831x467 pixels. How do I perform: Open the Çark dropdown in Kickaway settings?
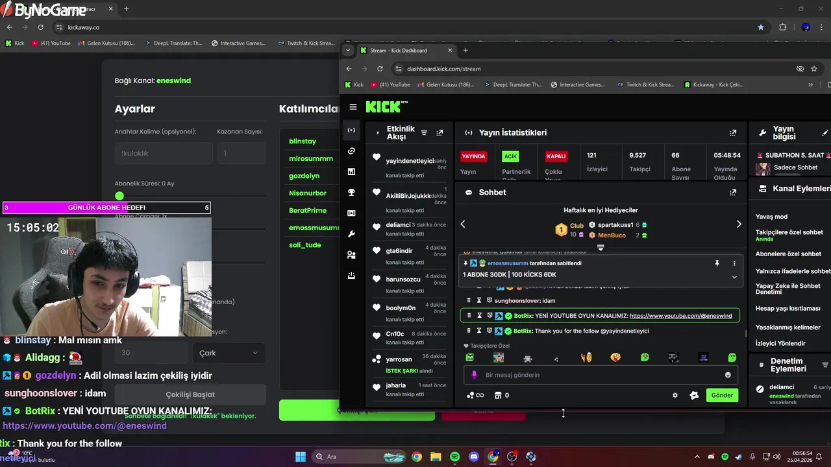(229, 353)
